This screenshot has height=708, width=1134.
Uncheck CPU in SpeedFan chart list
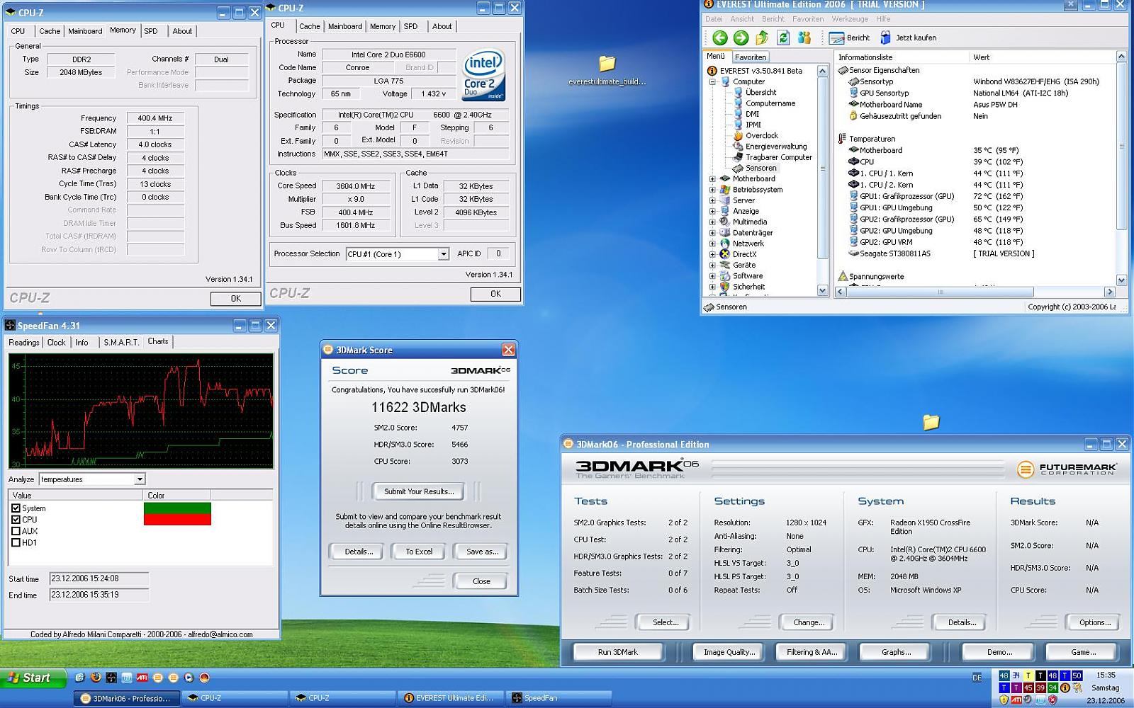click(x=16, y=520)
